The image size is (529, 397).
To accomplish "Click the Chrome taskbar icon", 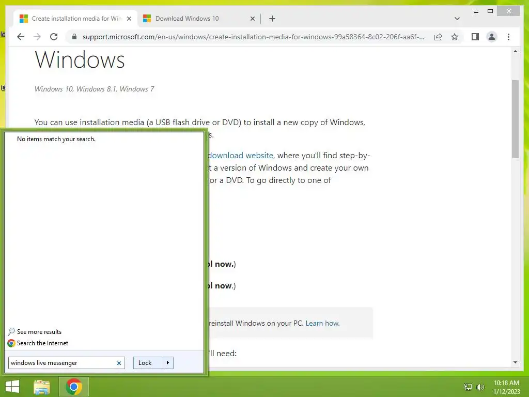I will click(x=74, y=387).
